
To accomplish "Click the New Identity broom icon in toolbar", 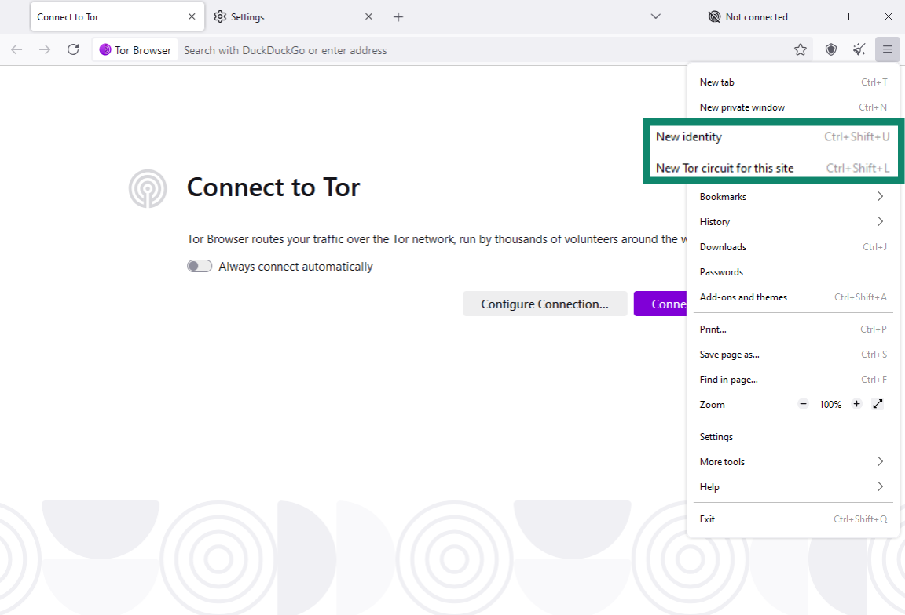I will click(x=859, y=49).
